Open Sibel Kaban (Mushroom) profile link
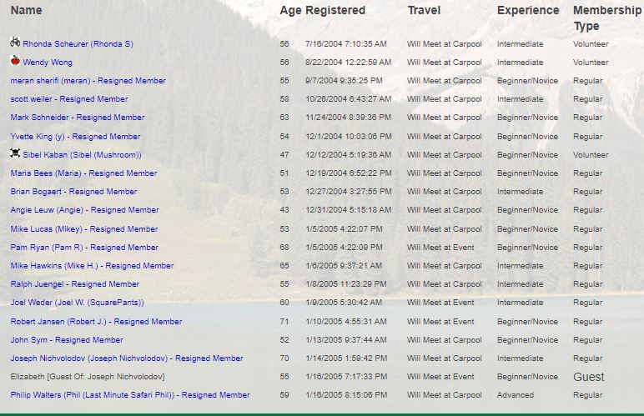 click(x=82, y=155)
